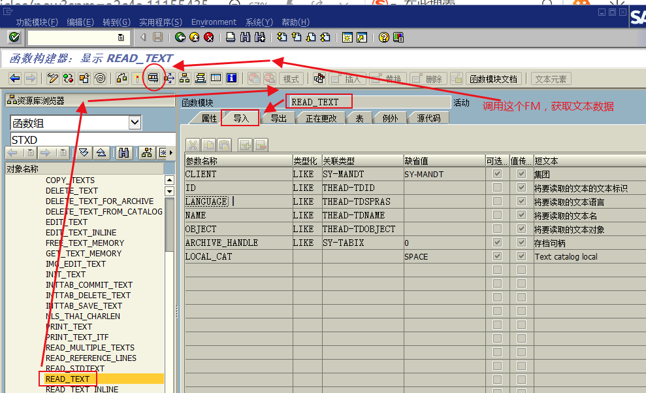Open the 函数组 object type dropdown

[135, 122]
